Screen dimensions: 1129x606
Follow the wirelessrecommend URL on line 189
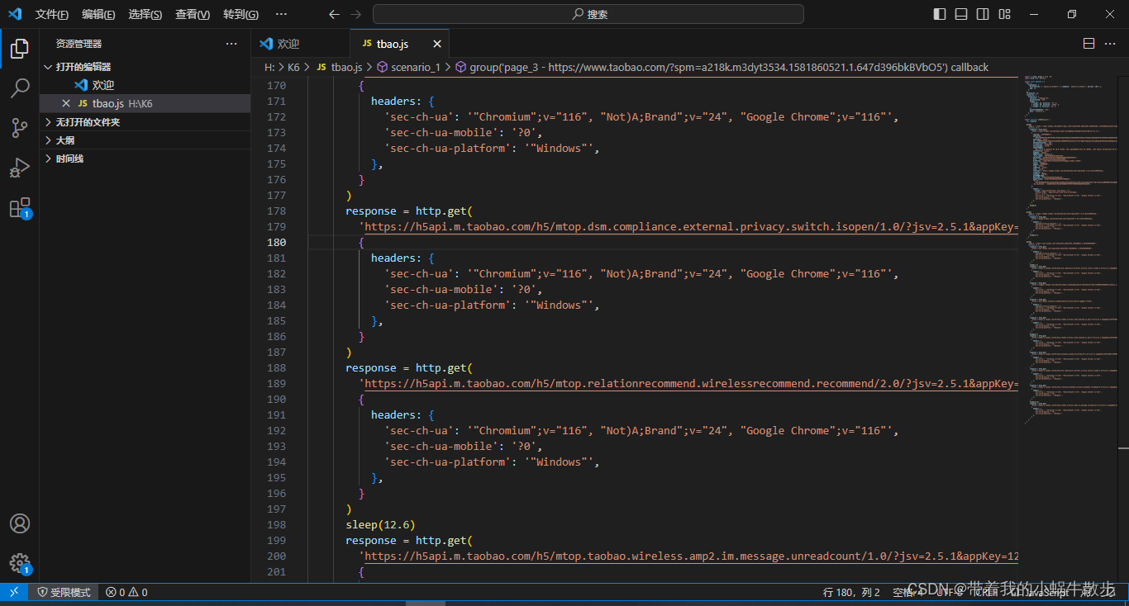pyautogui.click(x=691, y=383)
